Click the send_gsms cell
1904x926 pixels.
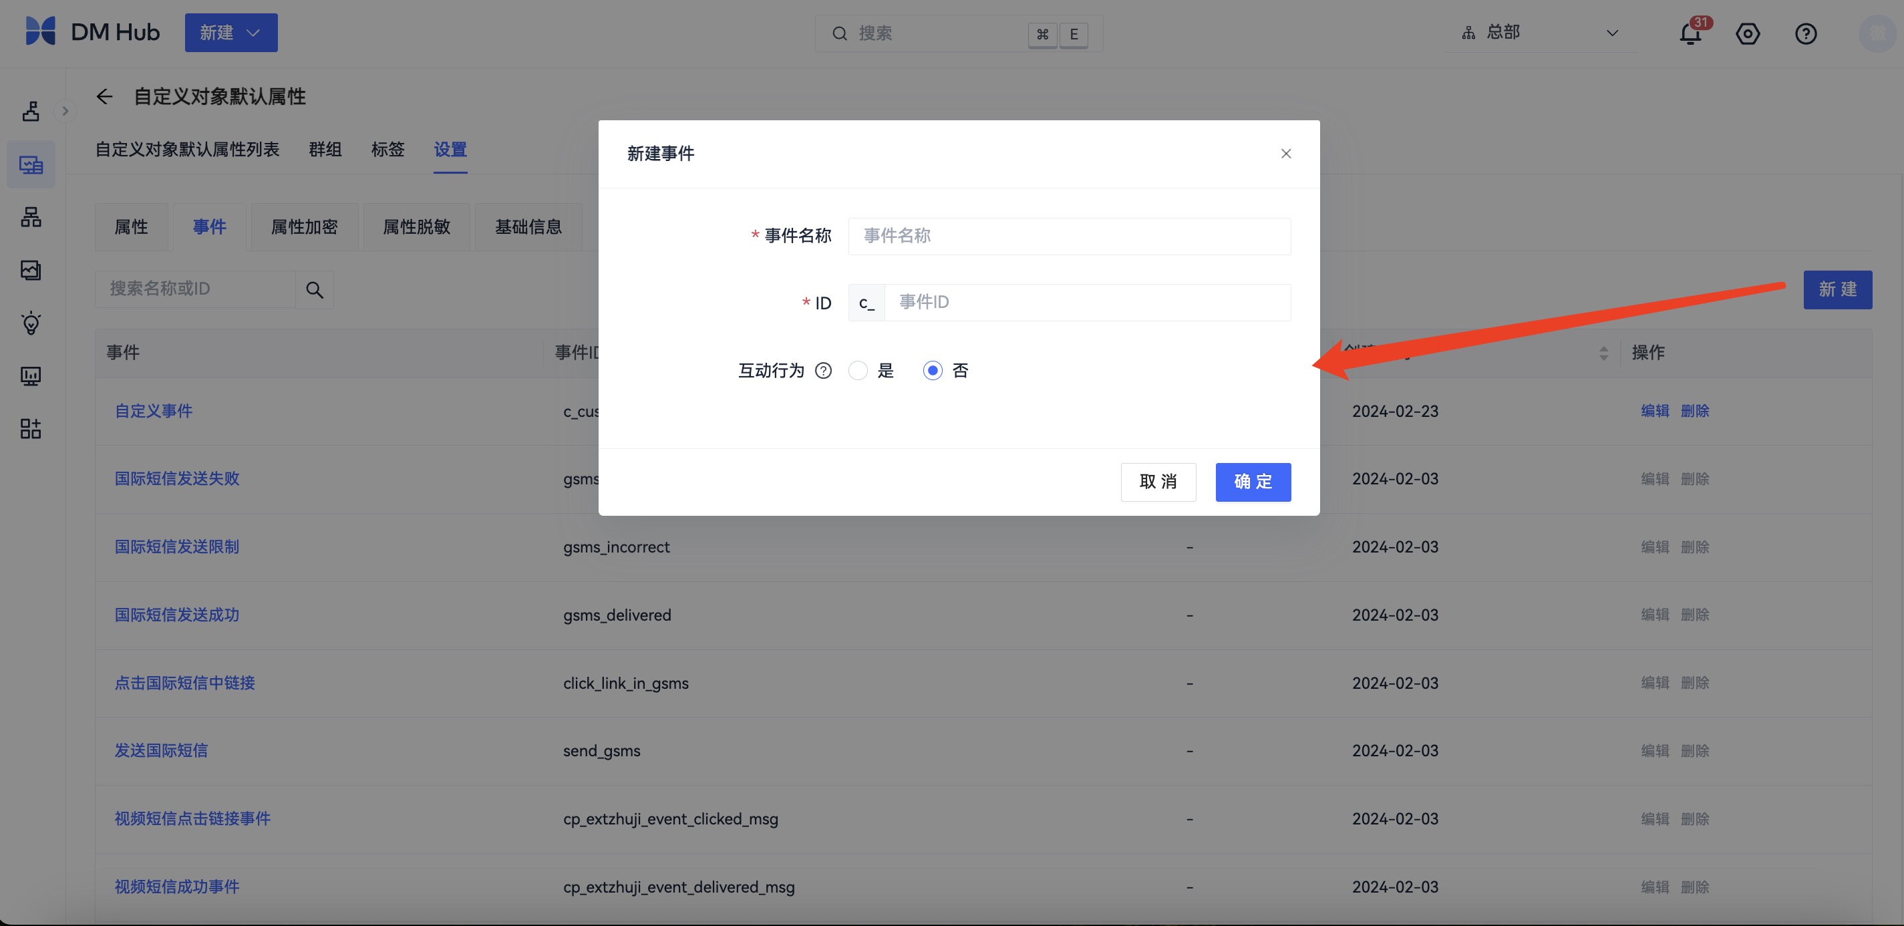602,752
